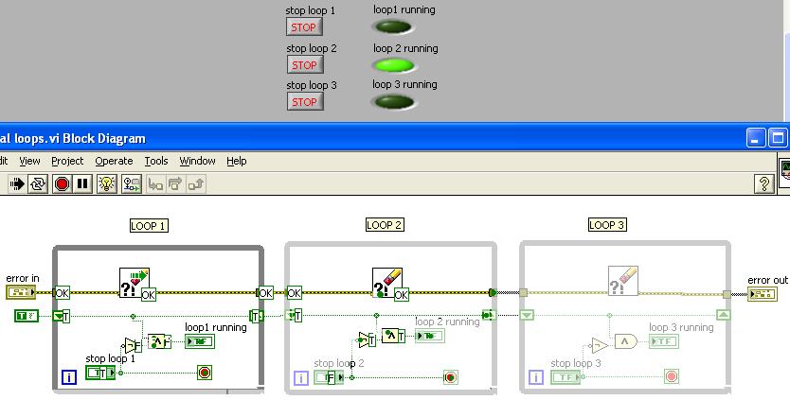
Task: Click Loop 2 iteration terminal i
Action: coord(301,378)
